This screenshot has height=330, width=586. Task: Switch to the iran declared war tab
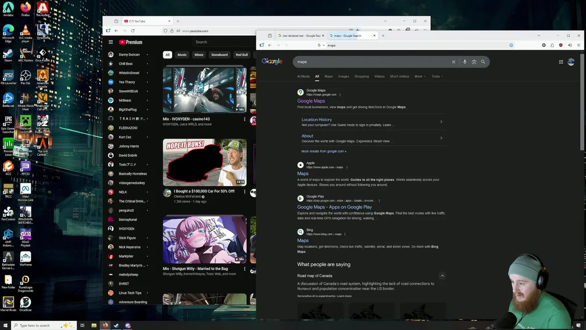click(300, 36)
